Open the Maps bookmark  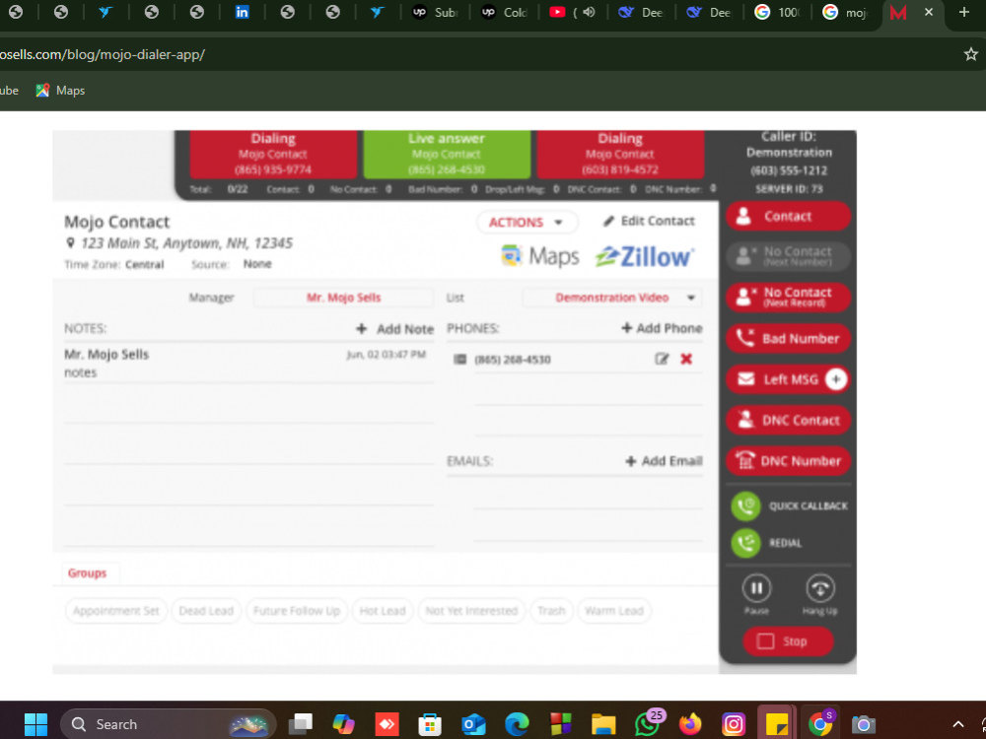coord(60,91)
